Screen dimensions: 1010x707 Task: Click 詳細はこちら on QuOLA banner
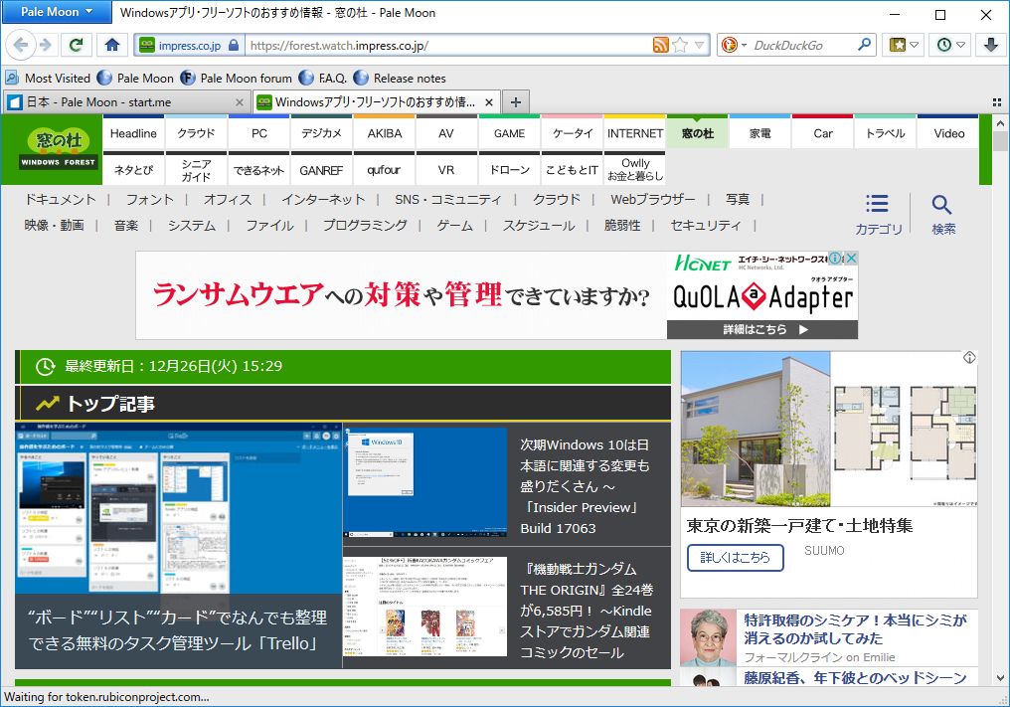[762, 329]
